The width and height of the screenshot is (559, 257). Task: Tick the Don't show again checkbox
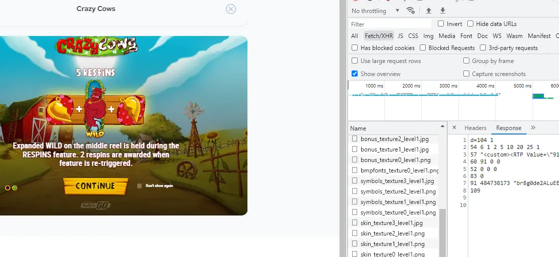click(139, 186)
